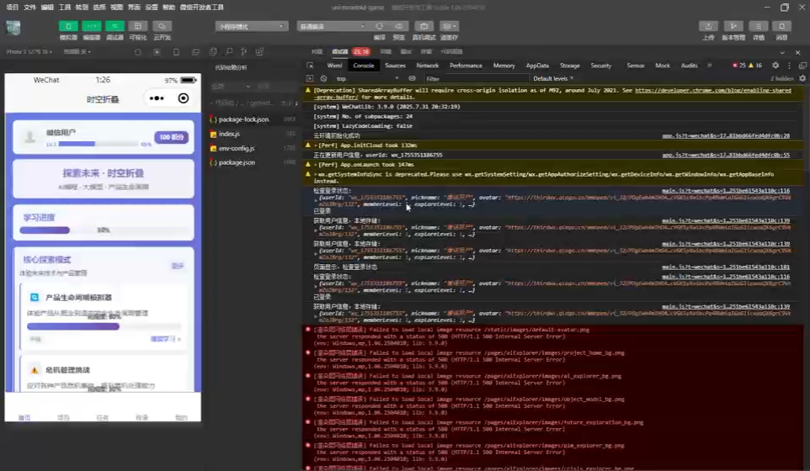The image size is (810, 471).
Task: Toggle the live expression eye icon
Action: 412,79
